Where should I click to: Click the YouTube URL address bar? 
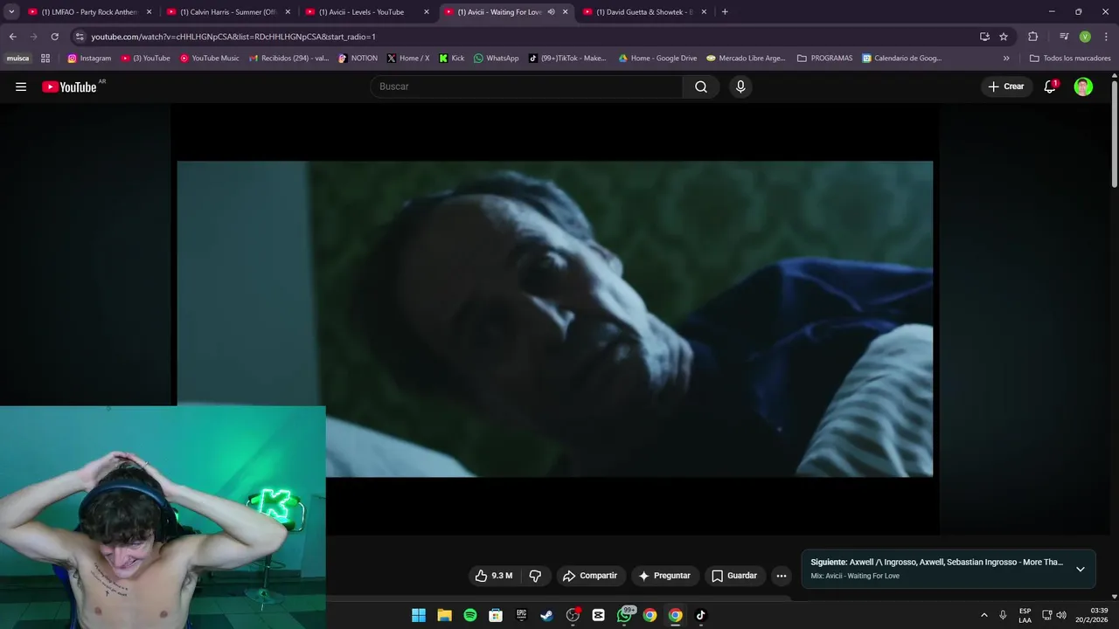[x=525, y=37]
